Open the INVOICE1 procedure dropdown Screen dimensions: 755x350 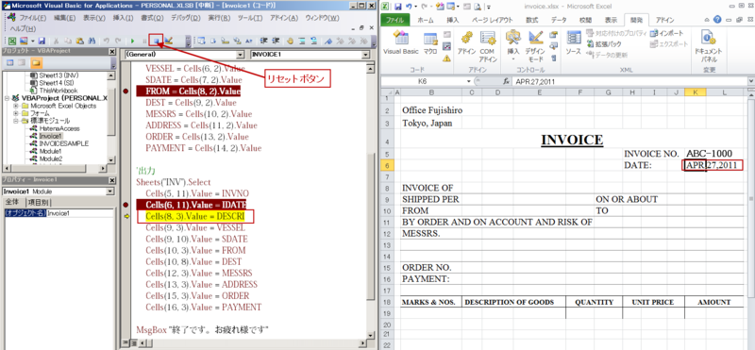click(x=366, y=55)
